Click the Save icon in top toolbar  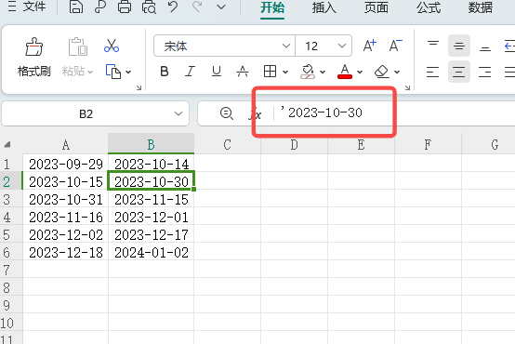(x=76, y=7)
